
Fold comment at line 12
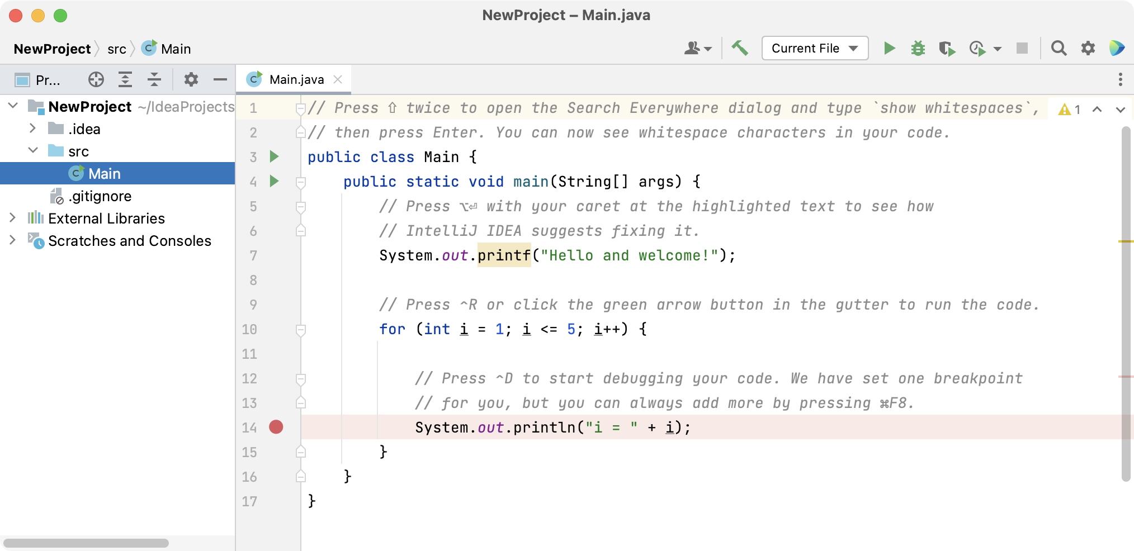[301, 379]
